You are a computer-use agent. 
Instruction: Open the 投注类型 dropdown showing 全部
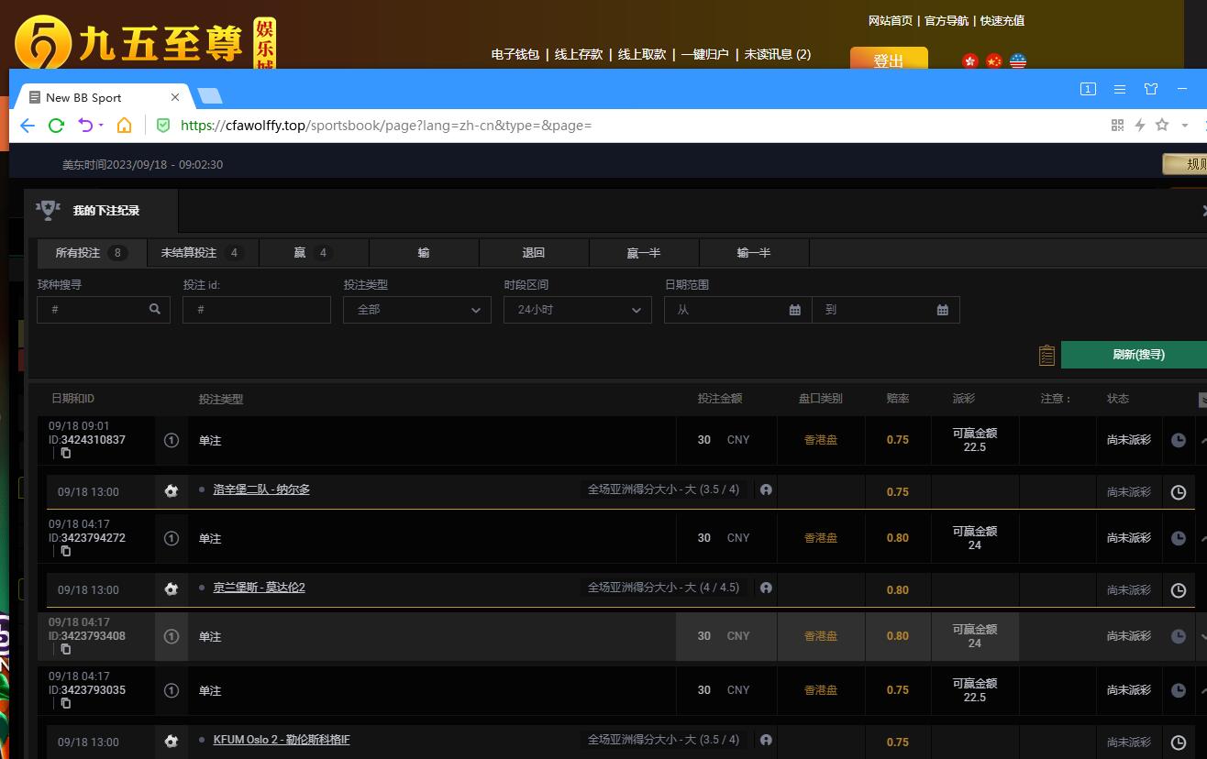click(x=416, y=310)
